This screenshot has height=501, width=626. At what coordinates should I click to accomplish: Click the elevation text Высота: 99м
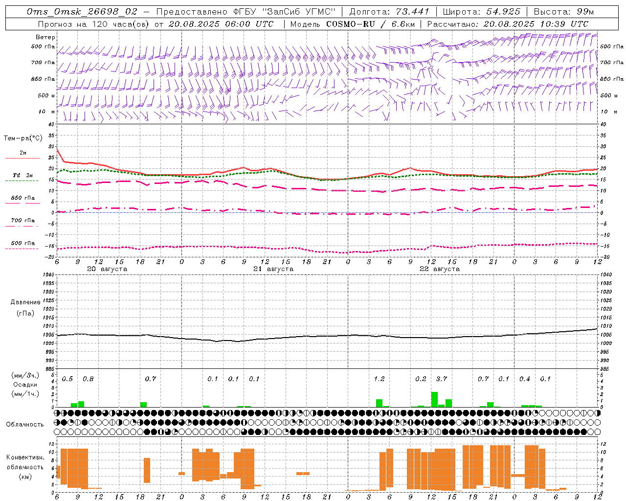(564, 11)
